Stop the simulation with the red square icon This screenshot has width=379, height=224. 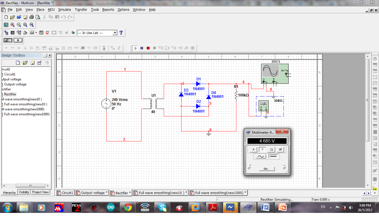[x=148, y=48]
